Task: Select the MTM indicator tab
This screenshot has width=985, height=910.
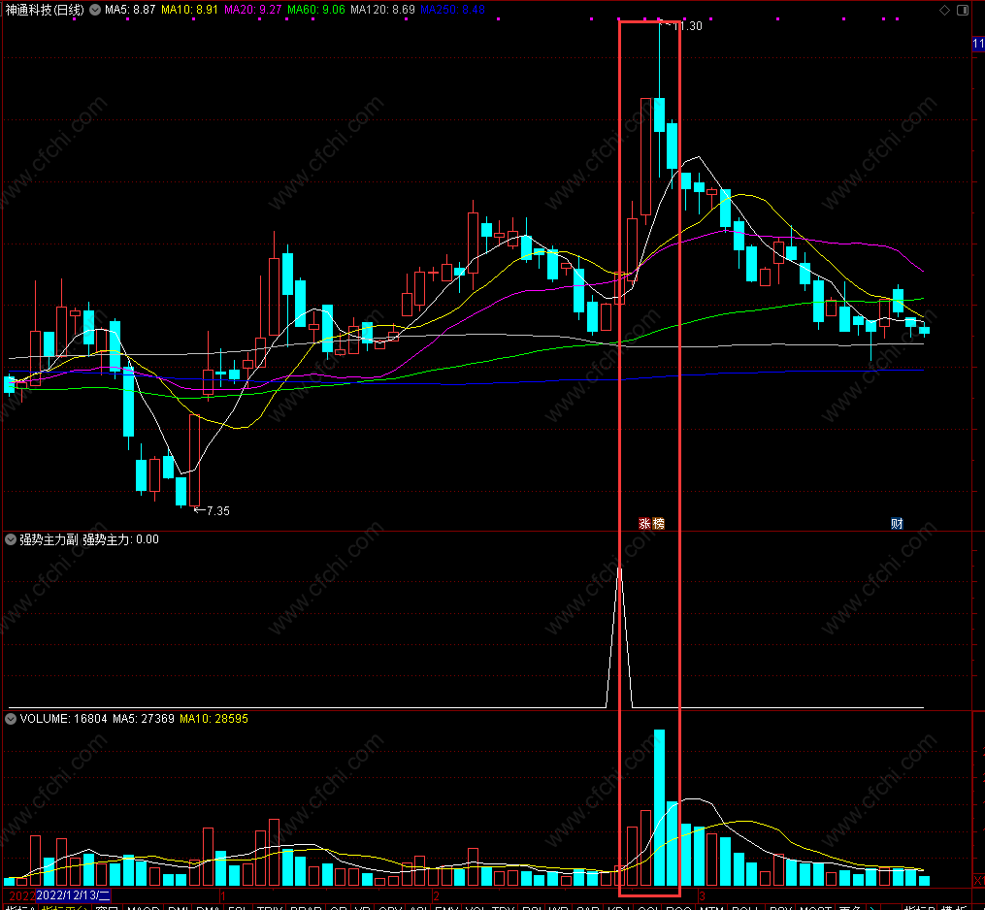Action: tap(711, 907)
